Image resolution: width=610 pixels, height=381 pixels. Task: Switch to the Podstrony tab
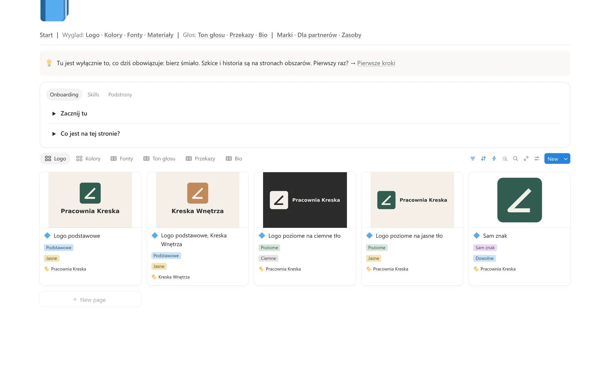click(x=120, y=94)
